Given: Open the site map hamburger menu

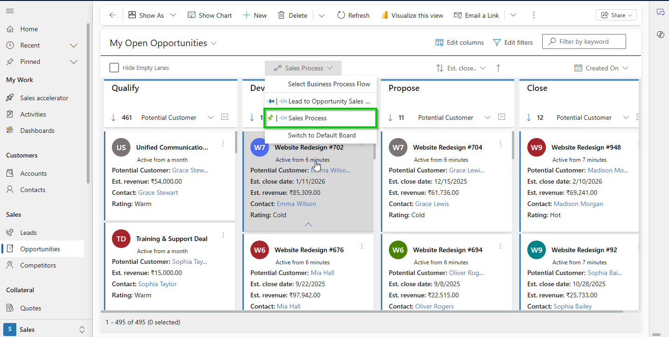Looking at the screenshot, I should click(x=9, y=11).
